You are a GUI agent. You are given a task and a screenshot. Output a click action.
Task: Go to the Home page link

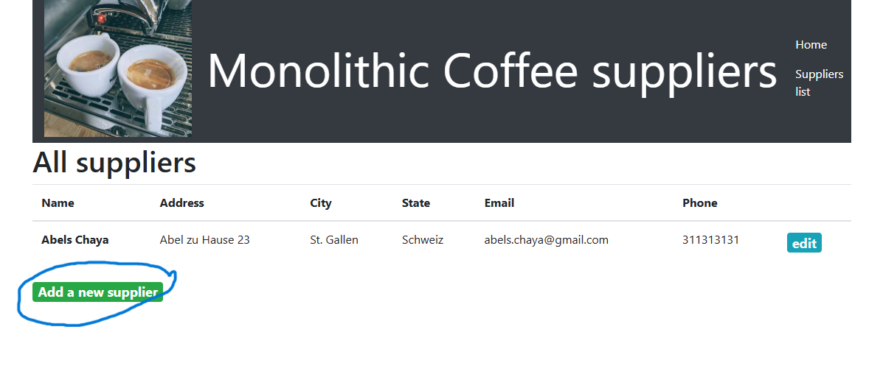tap(811, 45)
